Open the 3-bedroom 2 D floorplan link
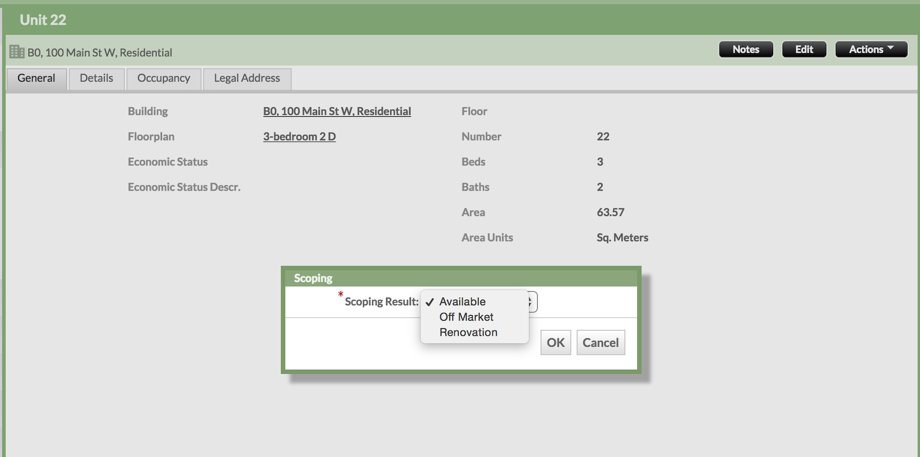 pyautogui.click(x=299, y=136)
